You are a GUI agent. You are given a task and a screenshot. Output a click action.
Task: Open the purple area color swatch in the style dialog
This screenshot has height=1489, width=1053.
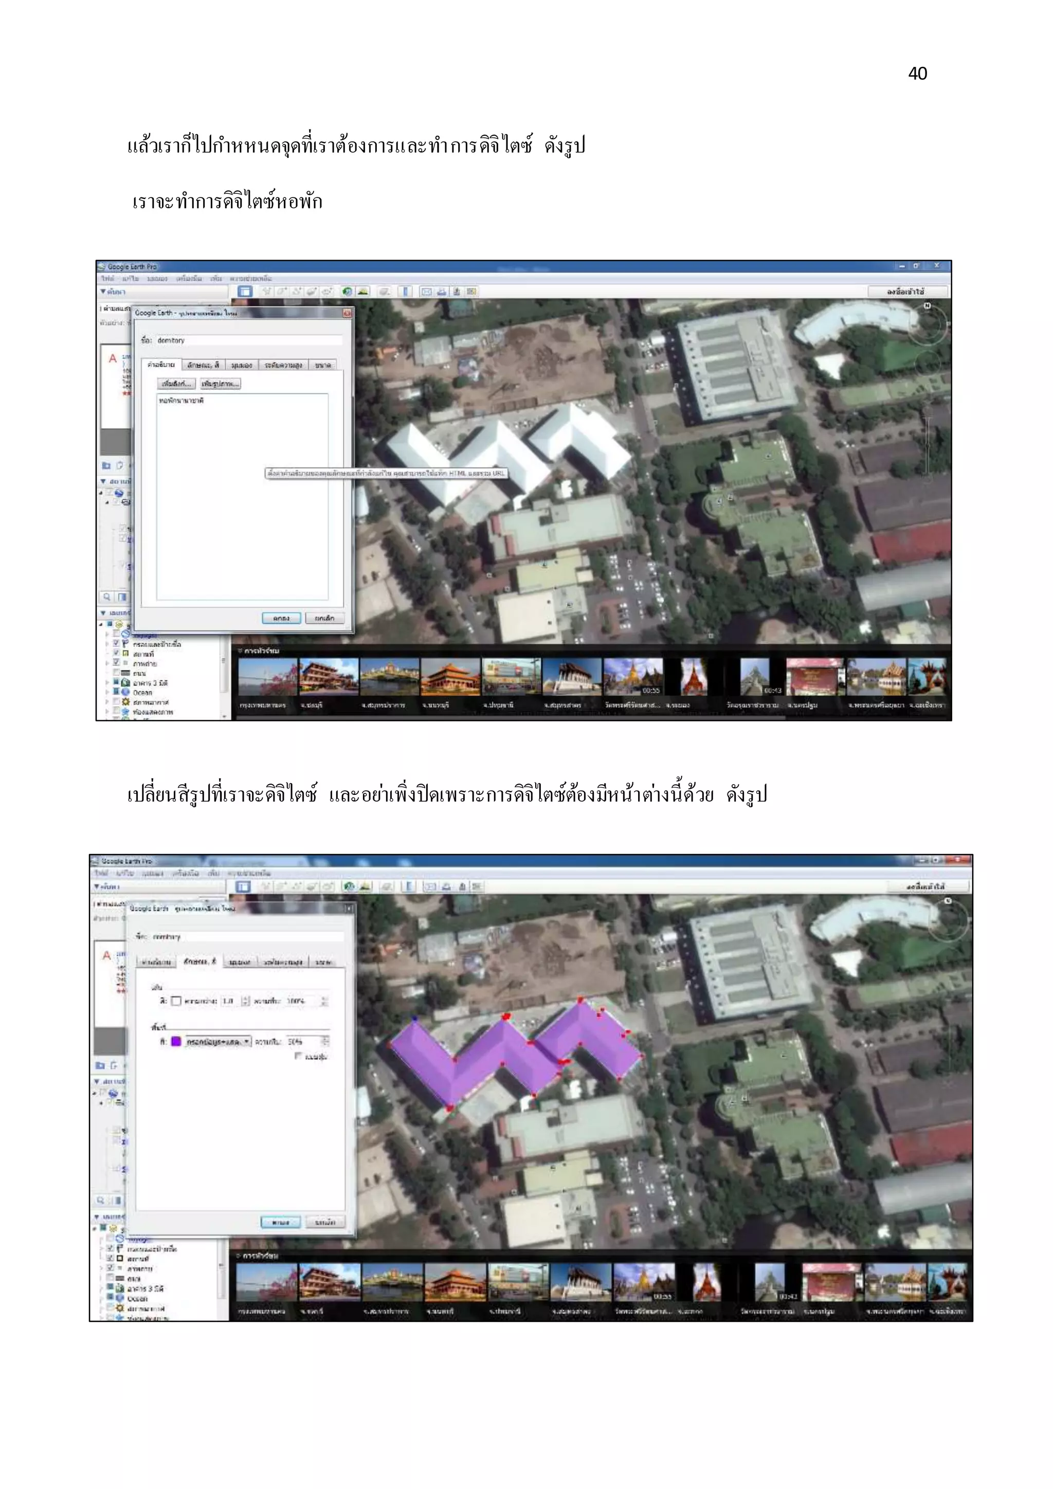point(176,1042)
